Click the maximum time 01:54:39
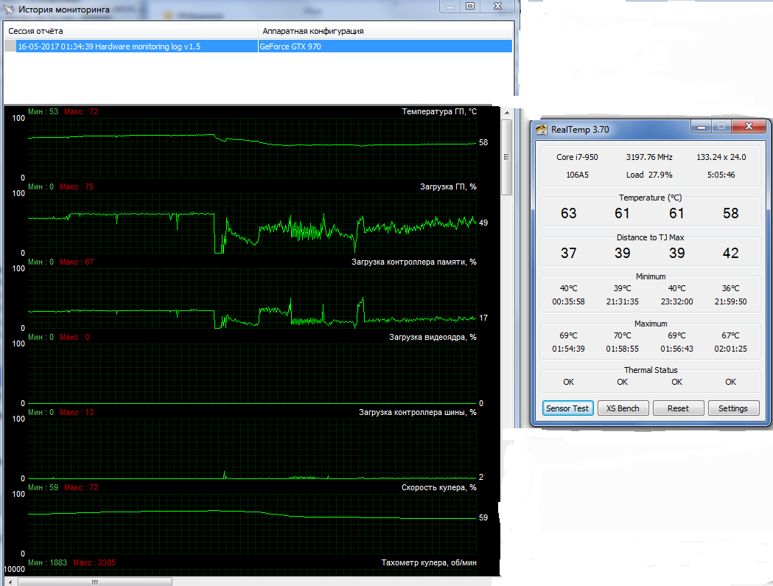Screen dimensions: 773x586 tap(568, 349)
